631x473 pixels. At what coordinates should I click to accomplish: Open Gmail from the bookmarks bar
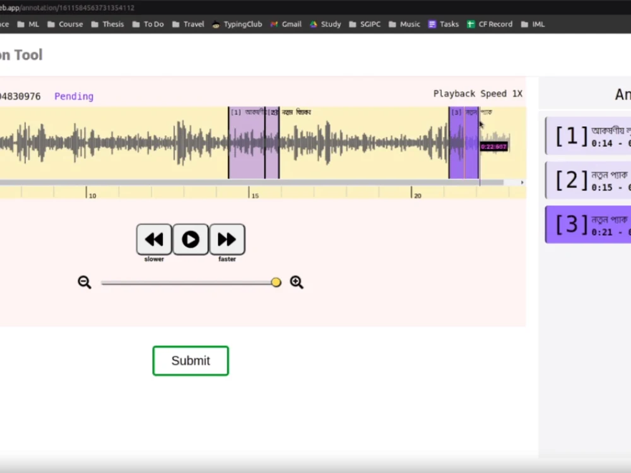tap(285, 24)
